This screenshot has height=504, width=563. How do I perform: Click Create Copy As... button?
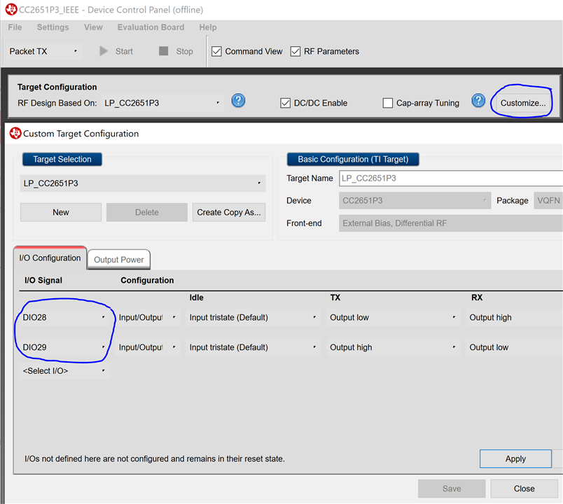point(228,212)
